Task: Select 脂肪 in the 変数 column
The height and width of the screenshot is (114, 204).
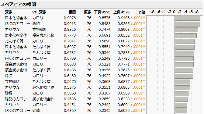Action: click(x=9, y=76)
